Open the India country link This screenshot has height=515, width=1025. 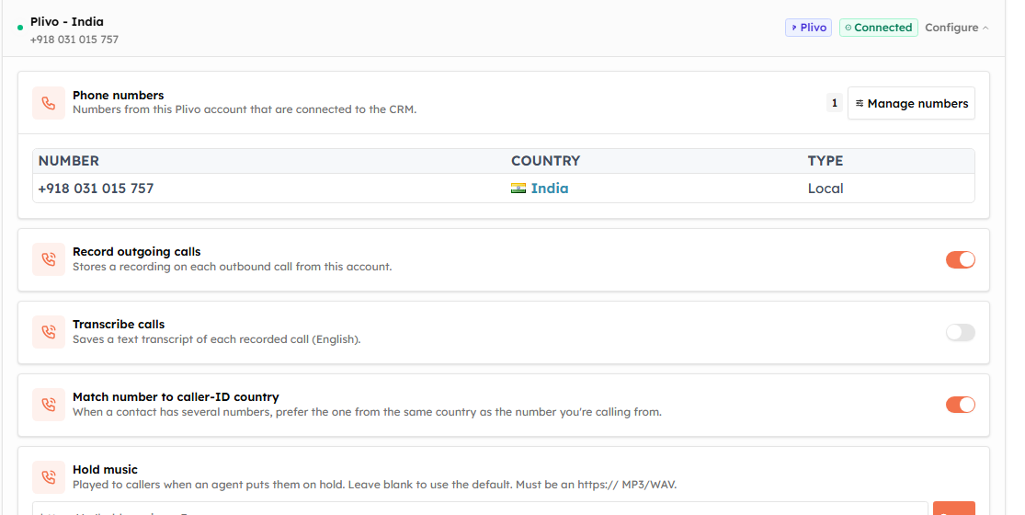pyautogui.click(x=550, y=189)
